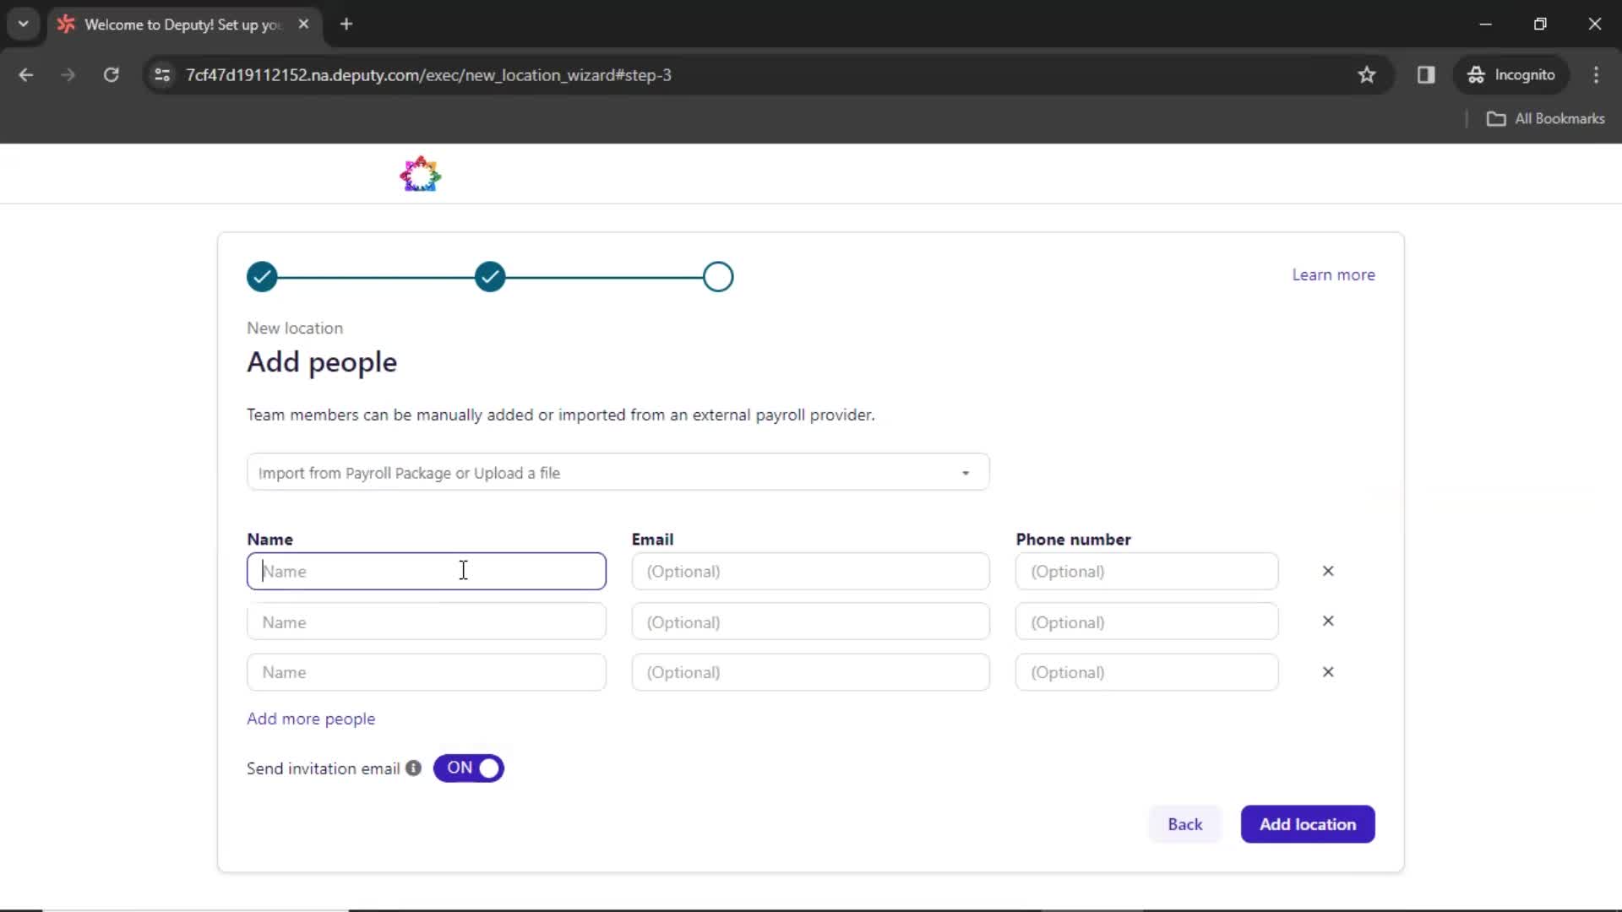The image size is (1622, 912).
Task: Click the remove first row X icon
Action: (x=1328, y=570)
